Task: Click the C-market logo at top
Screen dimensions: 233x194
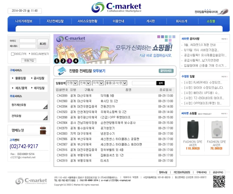Action: (116, 7)
